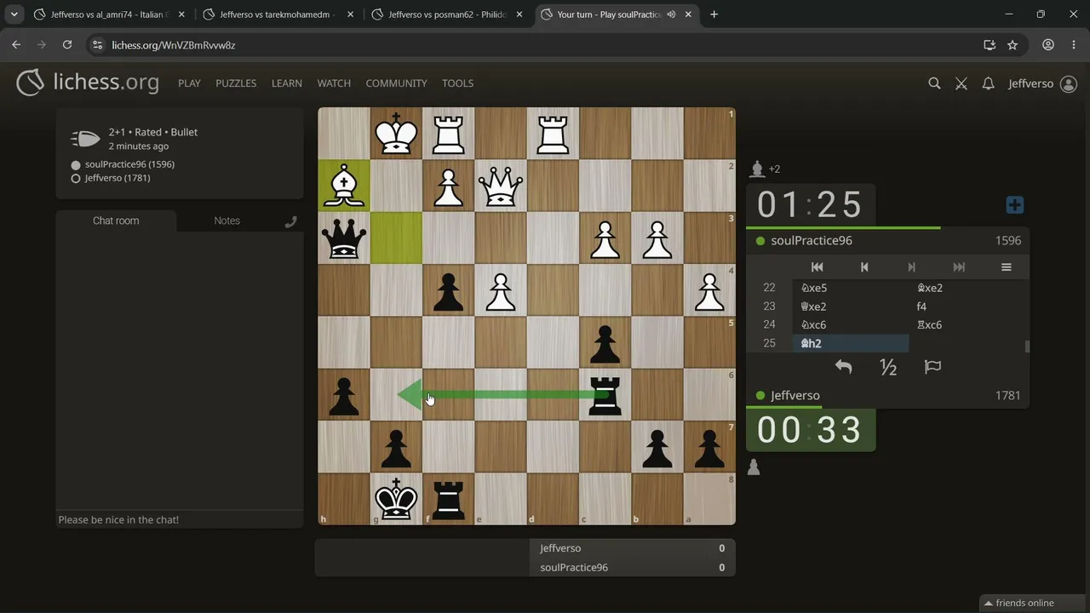Select the black king on the board
Image resolution: width=1090 pixels, height=613 pixels.
396,499
